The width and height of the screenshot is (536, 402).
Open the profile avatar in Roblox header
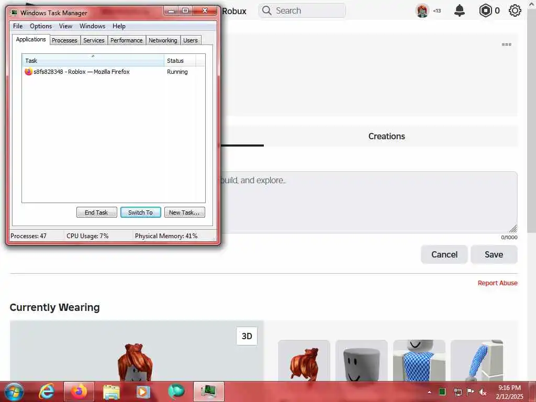(x=422, y=10)
